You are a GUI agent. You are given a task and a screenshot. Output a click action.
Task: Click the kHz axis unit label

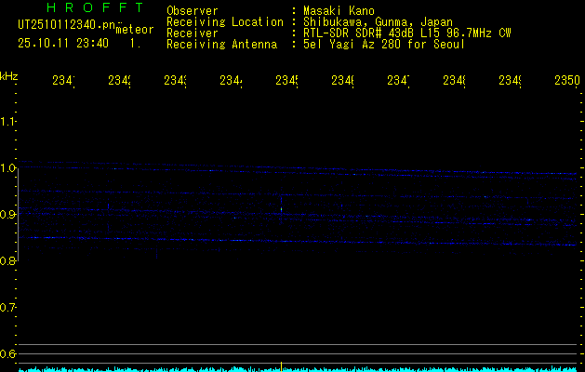click(8, 75)
